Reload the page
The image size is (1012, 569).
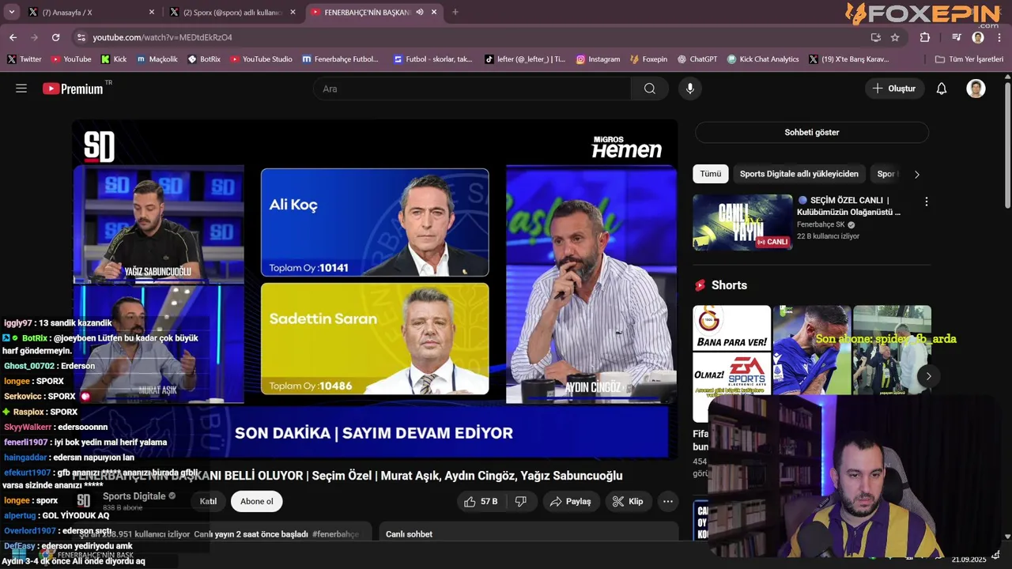pos(55,37)
